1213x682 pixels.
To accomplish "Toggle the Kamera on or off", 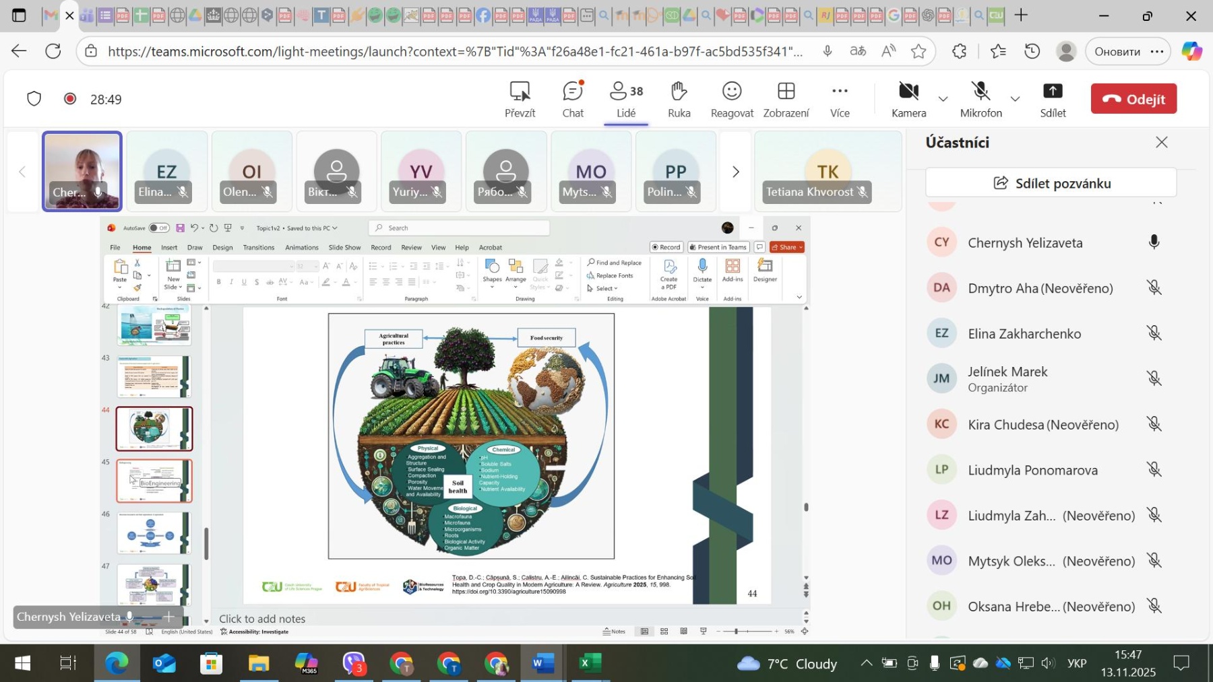I will pyautogui.click(x=908, y=98).
